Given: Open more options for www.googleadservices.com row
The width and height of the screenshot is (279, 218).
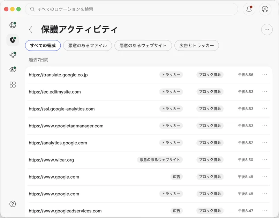Looking at the screenshot, I should point(265,211).
